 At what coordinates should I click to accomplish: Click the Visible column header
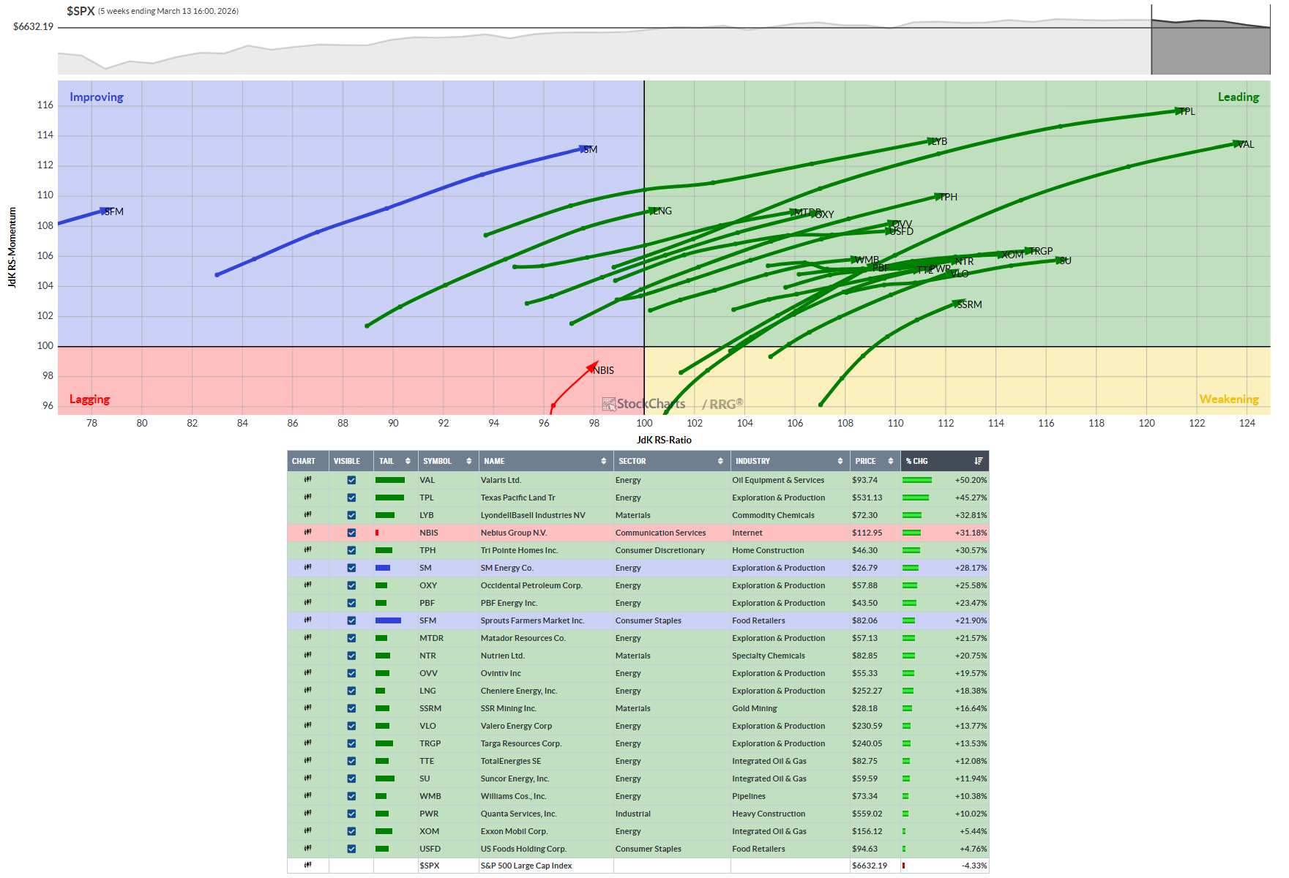point(351,461)
